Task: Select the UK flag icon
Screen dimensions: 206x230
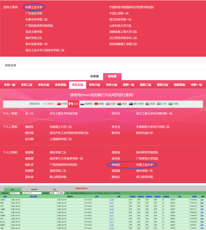Action: 108,104
